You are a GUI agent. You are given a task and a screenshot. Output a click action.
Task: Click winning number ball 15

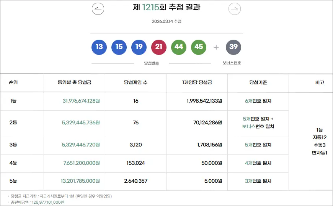click(x=119, y=47)
